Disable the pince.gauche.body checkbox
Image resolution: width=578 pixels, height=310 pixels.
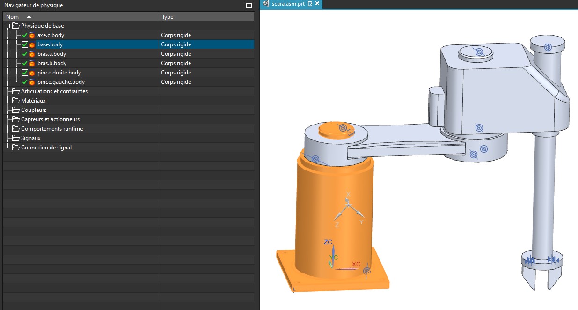pyautogui.click(x=25, y=82)
